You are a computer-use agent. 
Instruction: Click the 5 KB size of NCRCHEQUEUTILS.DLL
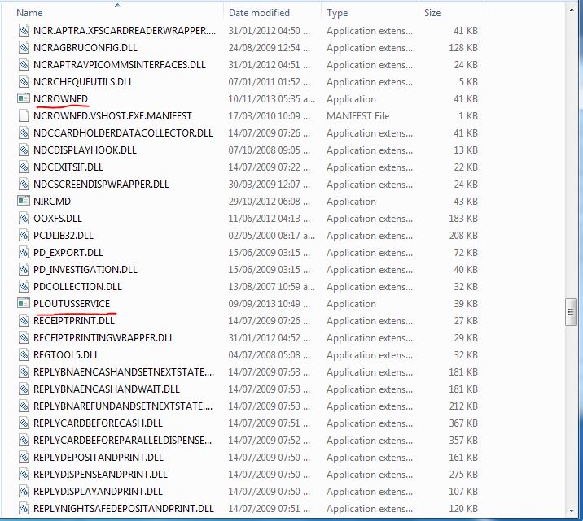click(467, 81)
